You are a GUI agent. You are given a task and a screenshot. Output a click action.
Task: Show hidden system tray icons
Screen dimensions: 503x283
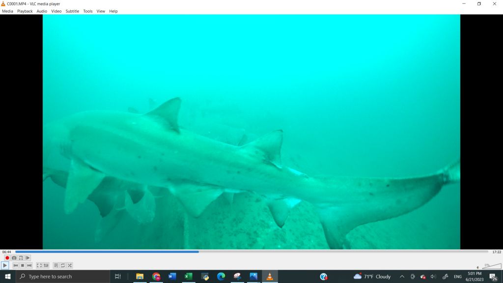(402, 277)
